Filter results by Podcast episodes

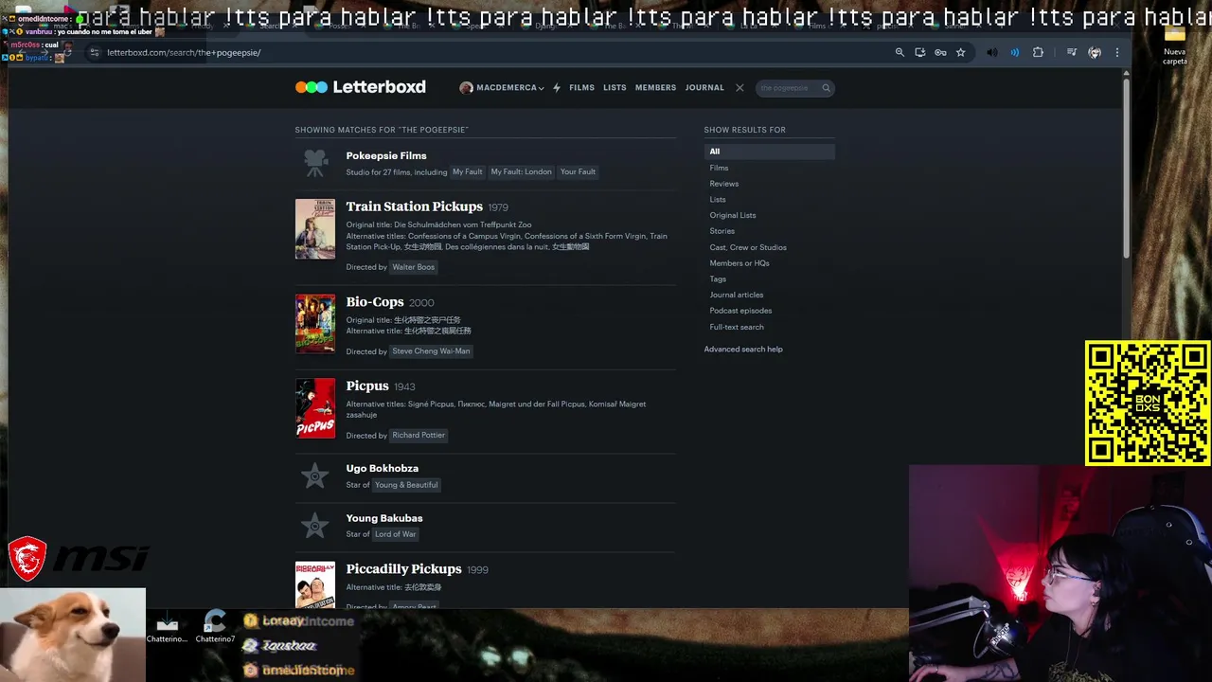tap(740, 311)
